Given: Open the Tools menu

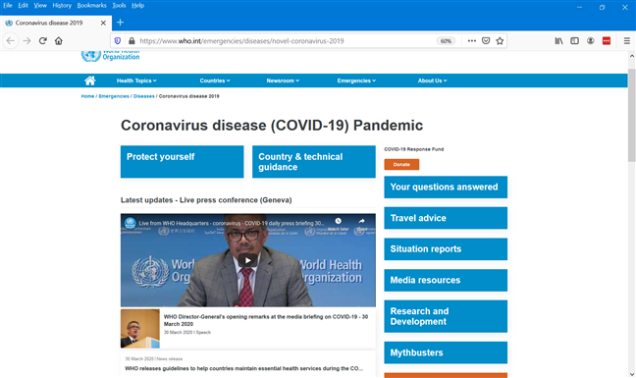Looking at the screenshot, I should click(x=119, y=5).
